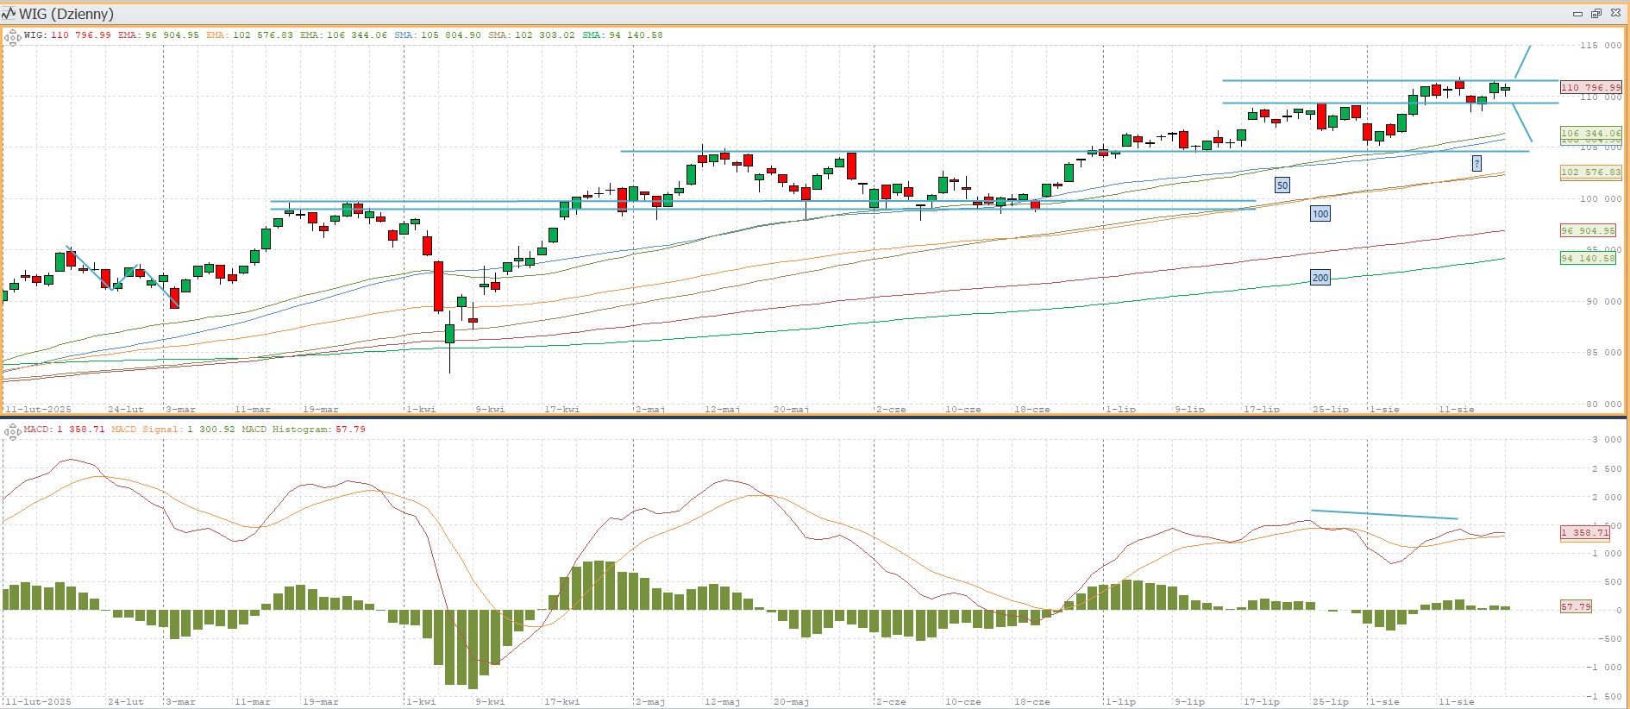The height and width of the screenshot is (709, 1630).
Task: Select the '50' moving average label
Action: pyautogui.click(x=1282, y=185)
